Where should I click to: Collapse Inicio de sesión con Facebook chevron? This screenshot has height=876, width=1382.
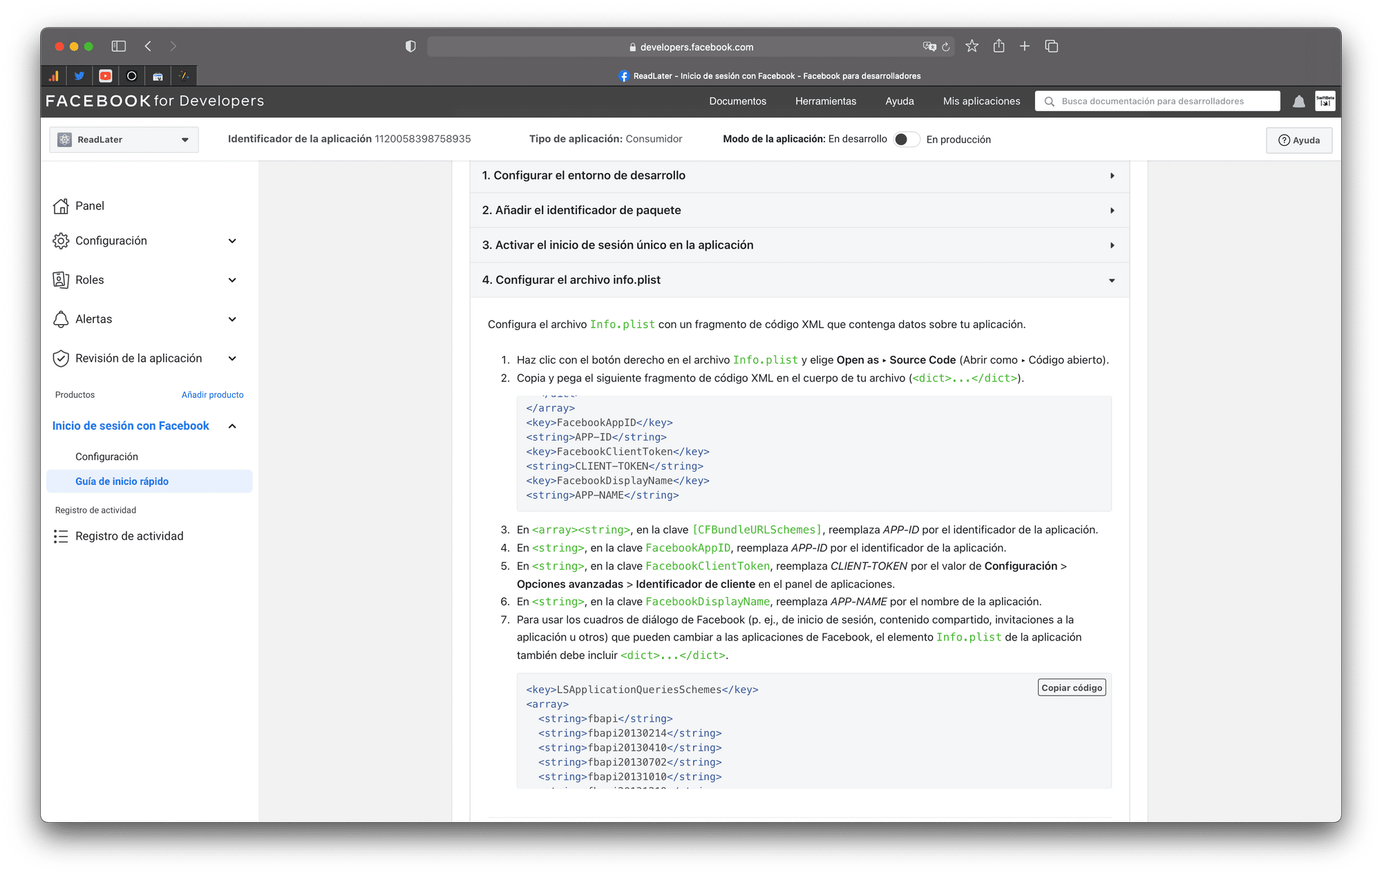tap(232, 426)
